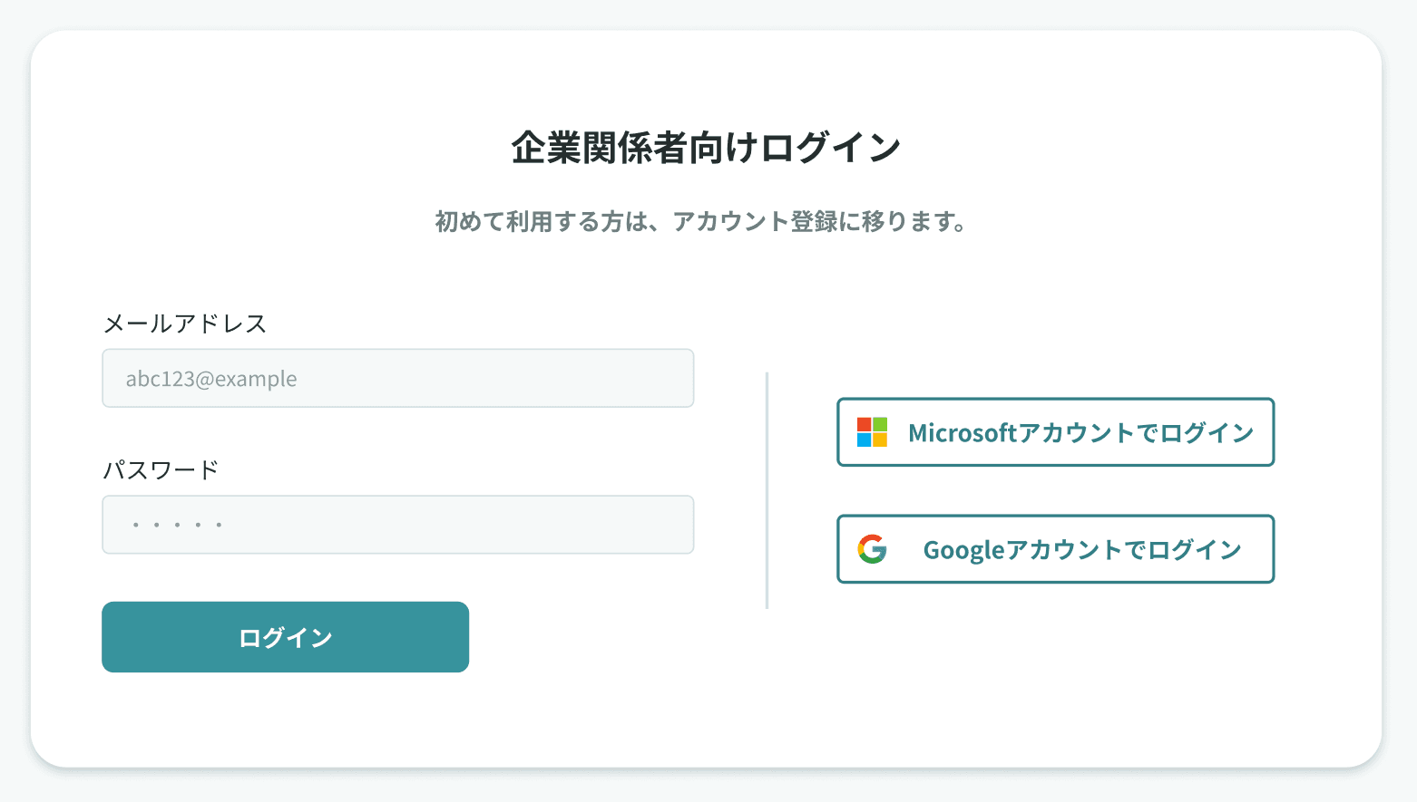Screen dimensions: 1417x802
Task: Click the blue square in the Microsoft logo
Action: click(x=865, y=440)
